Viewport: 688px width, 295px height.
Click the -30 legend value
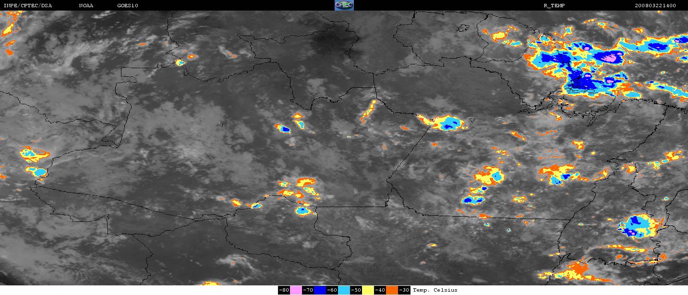(404, 290)
